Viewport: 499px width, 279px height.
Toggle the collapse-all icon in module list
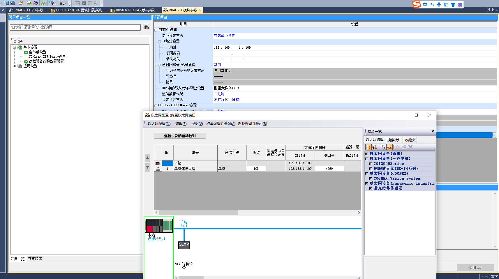(389, 147)
